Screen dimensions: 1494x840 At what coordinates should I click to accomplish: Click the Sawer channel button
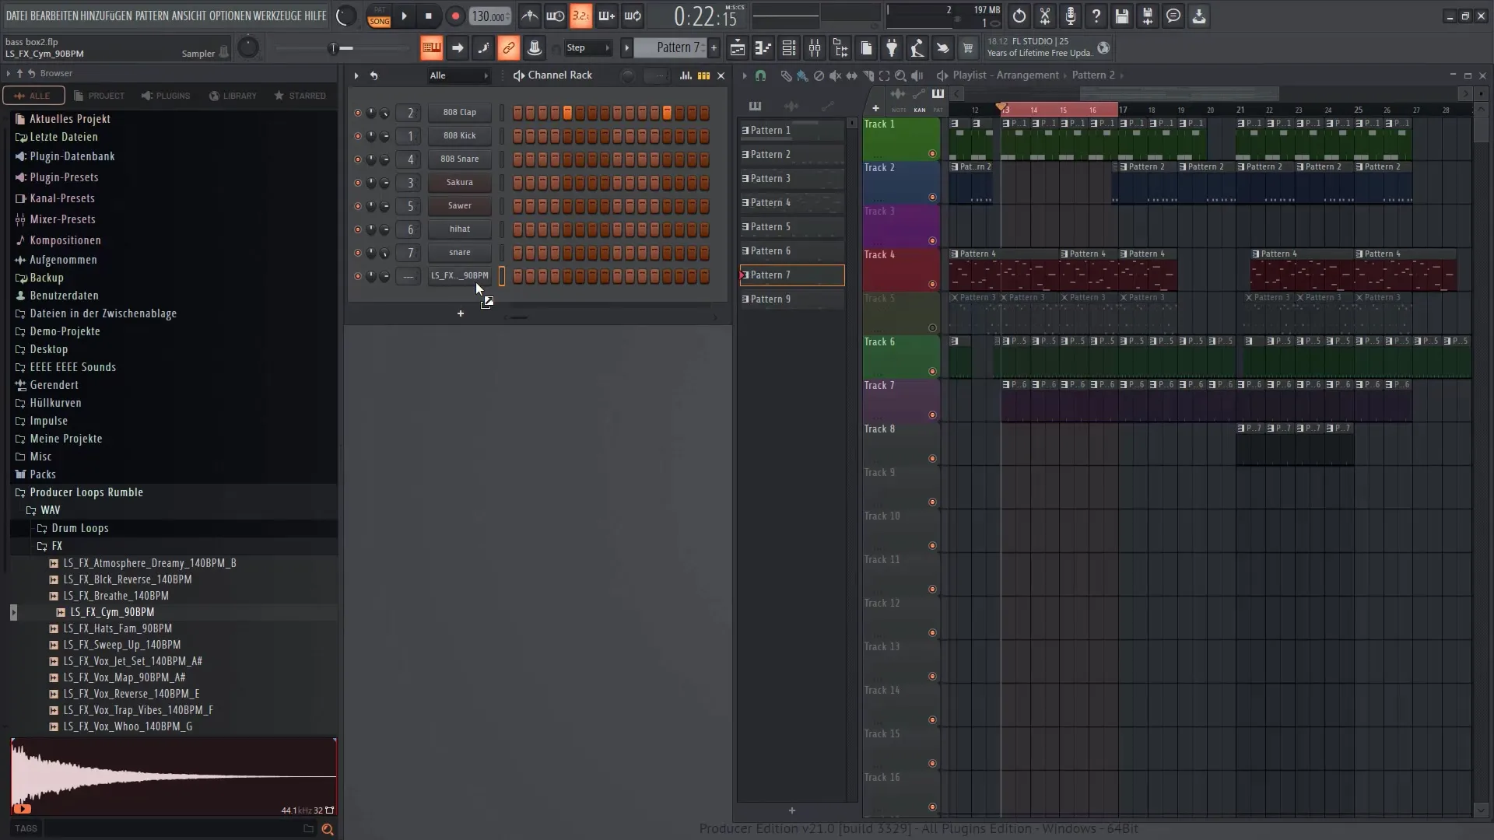[x=459, y=206]
